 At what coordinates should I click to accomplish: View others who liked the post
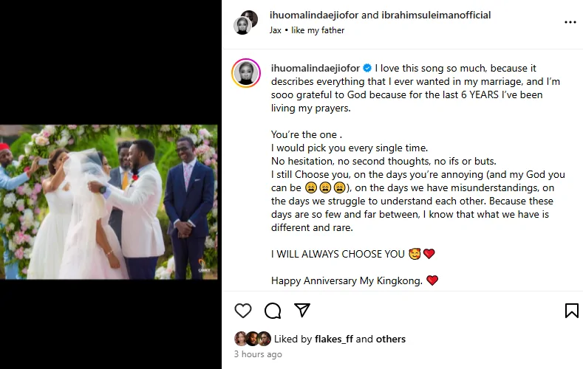[391, 339]
